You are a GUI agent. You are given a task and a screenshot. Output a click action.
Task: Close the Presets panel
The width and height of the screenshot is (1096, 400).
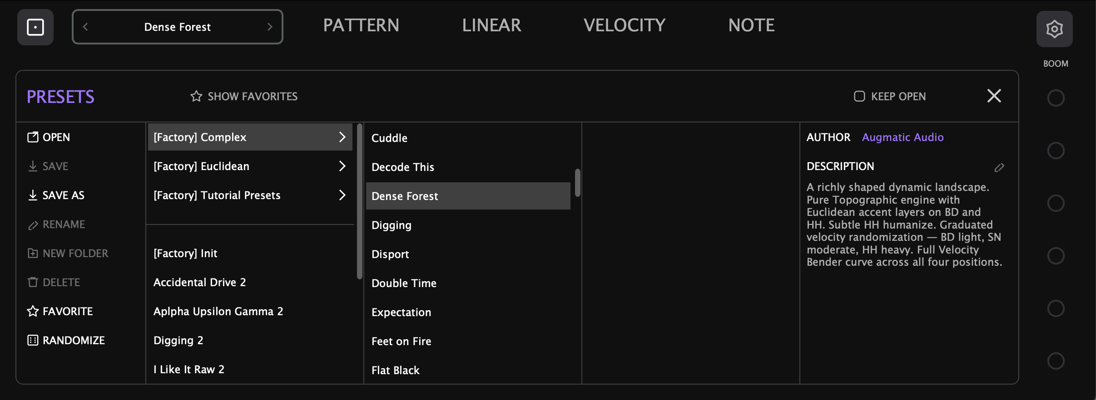pyautogui.click(x=993, y=96)
